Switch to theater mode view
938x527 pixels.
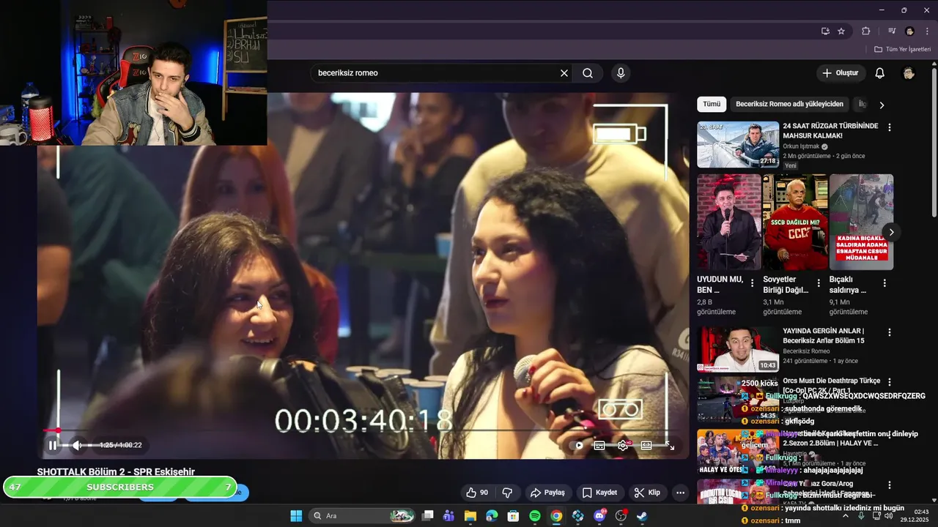click(646, 445)
